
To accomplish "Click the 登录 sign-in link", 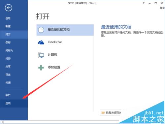I will [162, 8].
